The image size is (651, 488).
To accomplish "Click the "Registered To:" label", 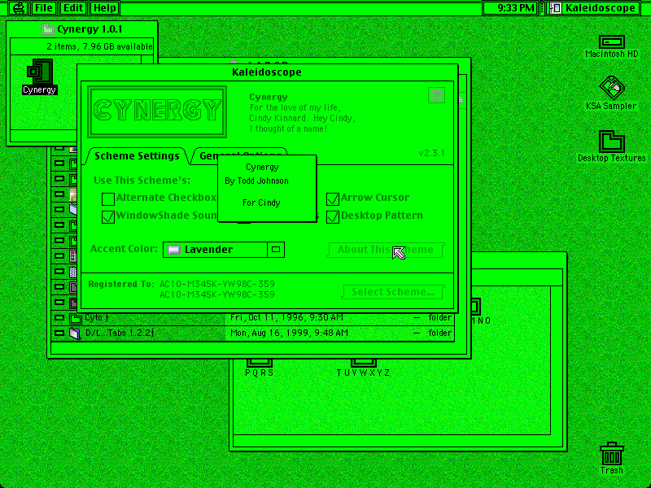I will point(120,284).
